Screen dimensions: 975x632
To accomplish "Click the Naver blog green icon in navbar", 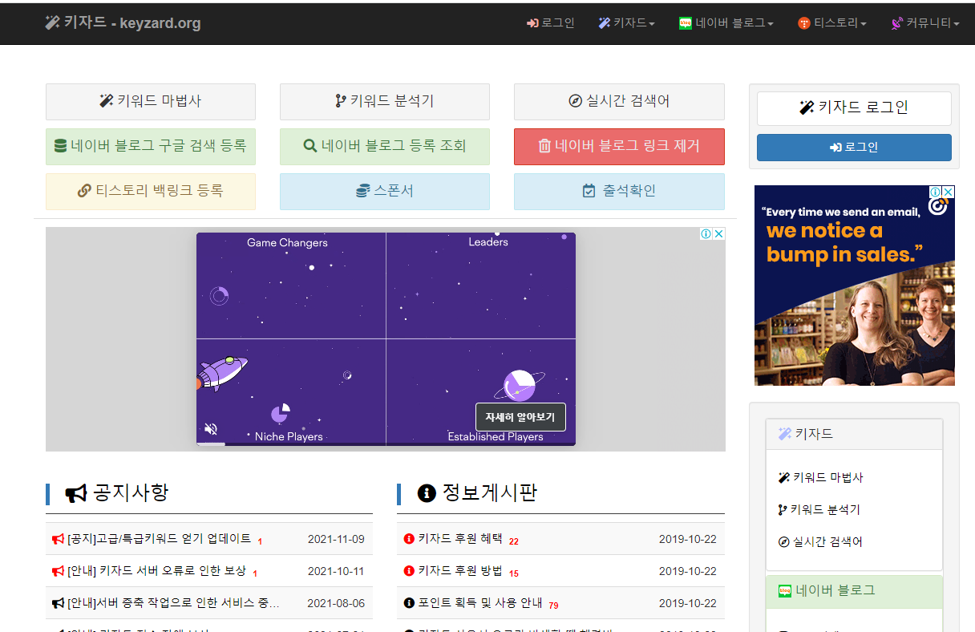I will [686, 23].
